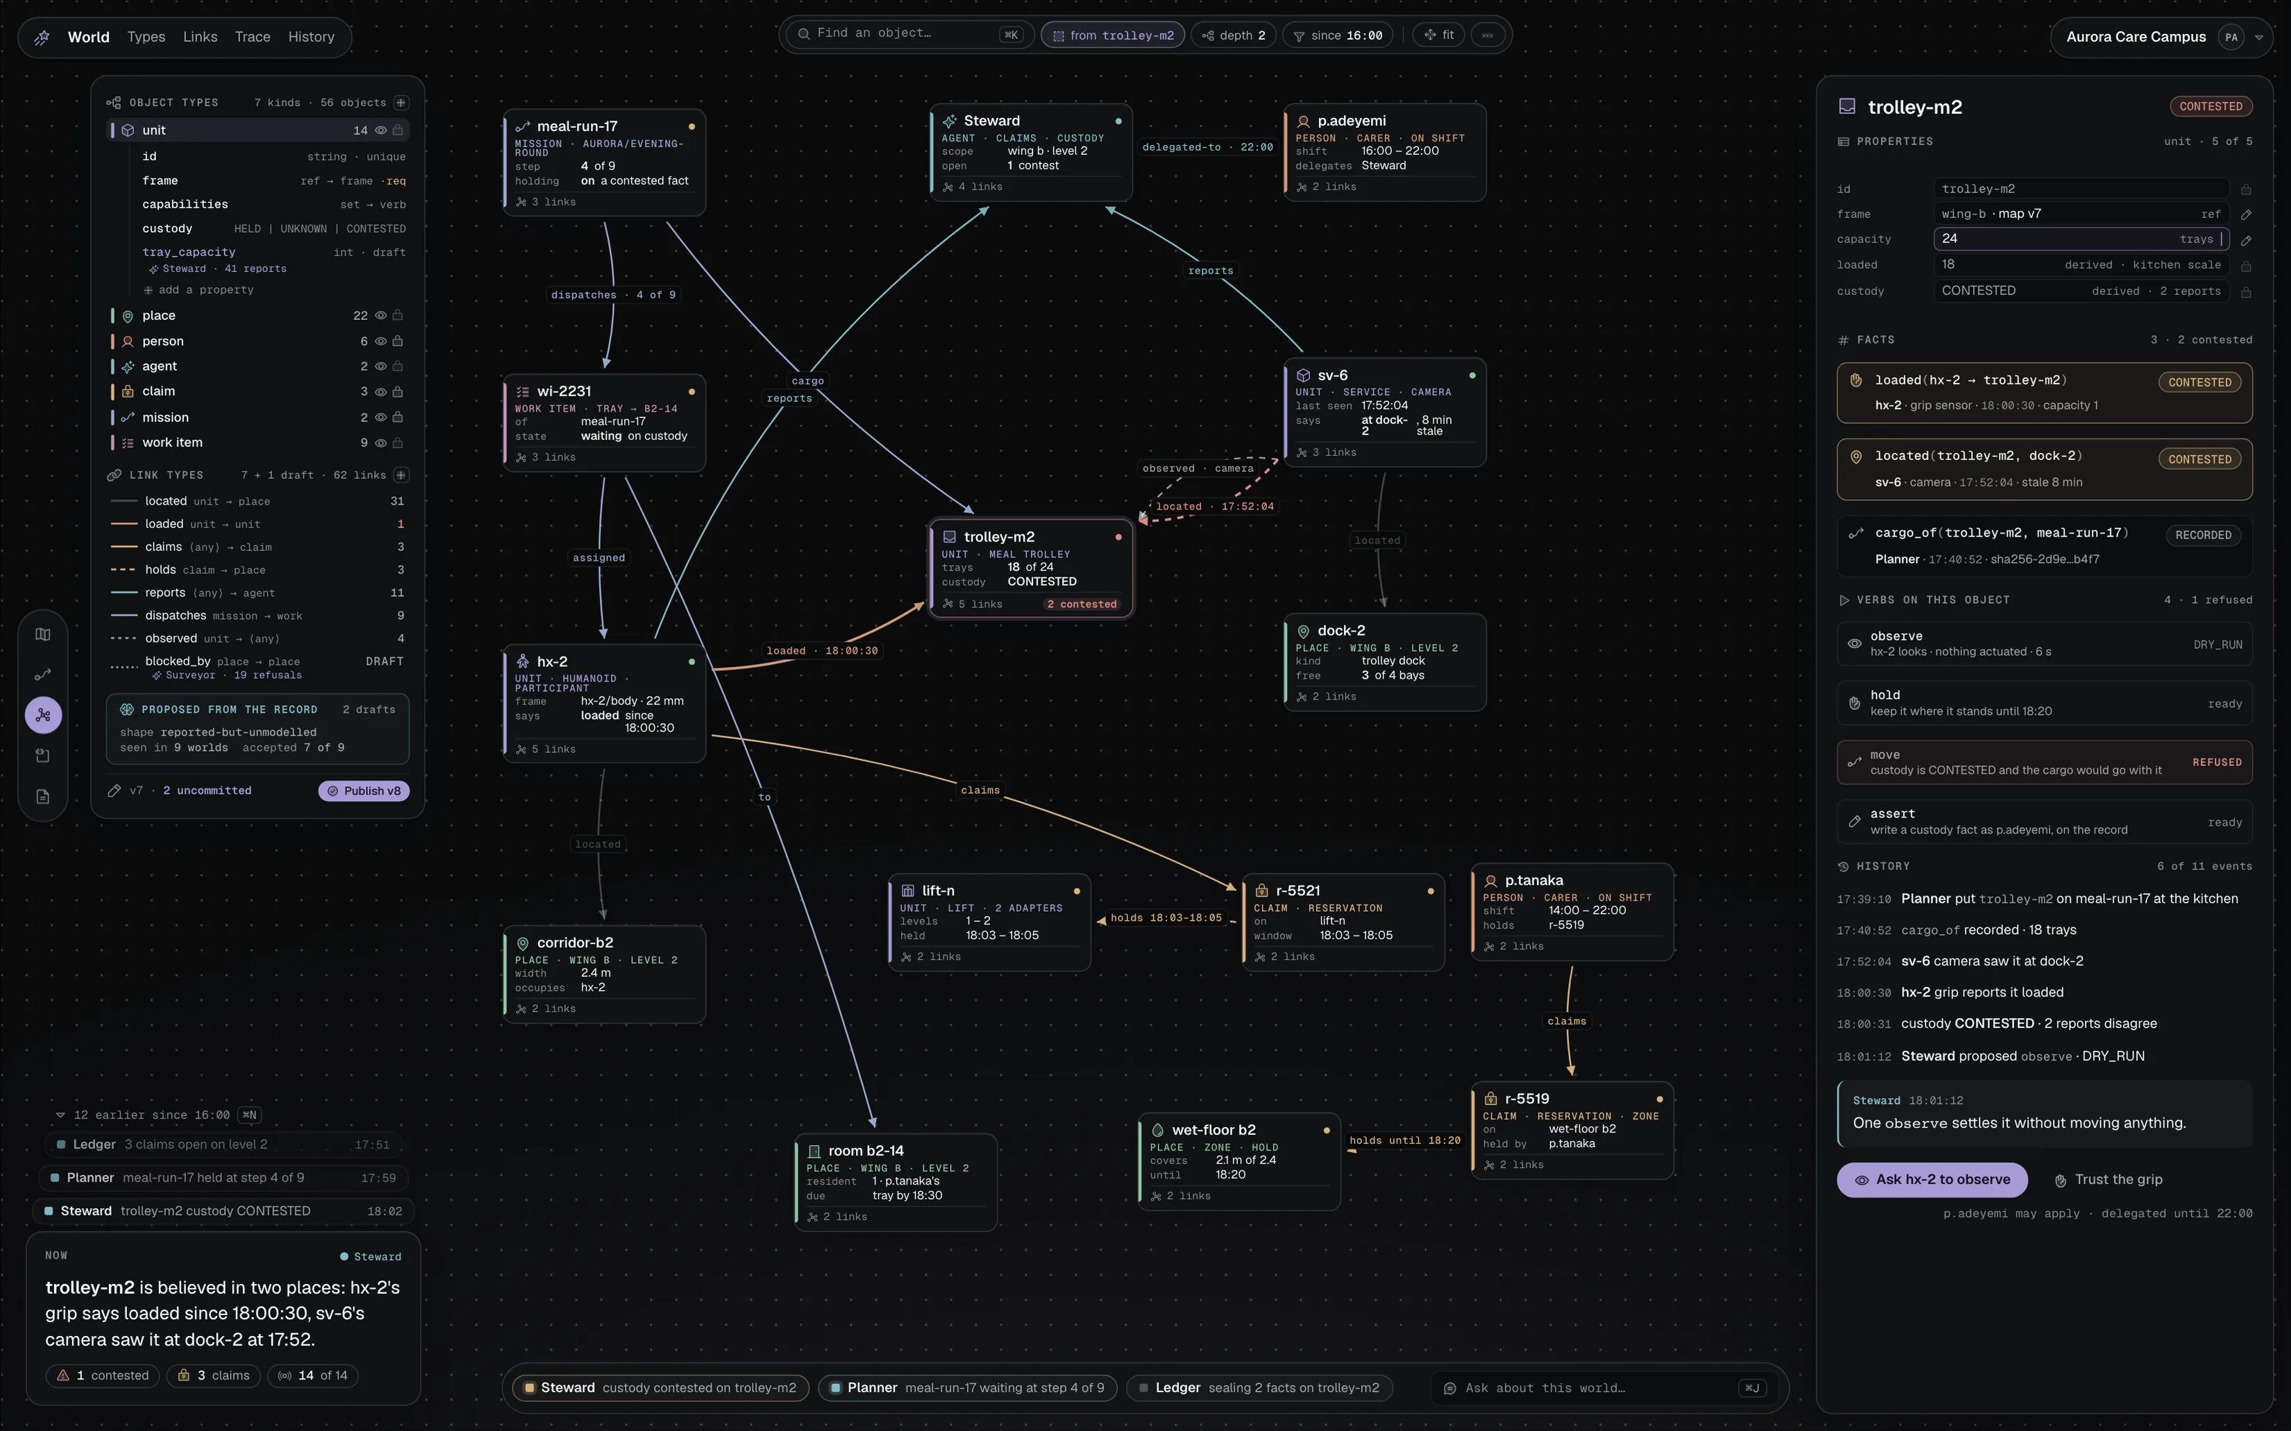This screenshot has width=2291, height=1431.
Task: Select the dock-2 node in graph
Action: point(1384,663)
